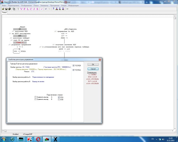The height and width of the screenshot is (142, 178).
Task: Select the Text element T tool
Action: pos(18,9)
